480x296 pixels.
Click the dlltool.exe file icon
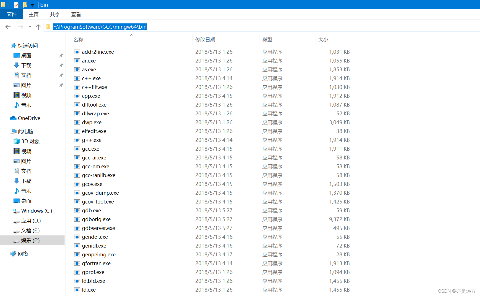click(x=77, y=105)
